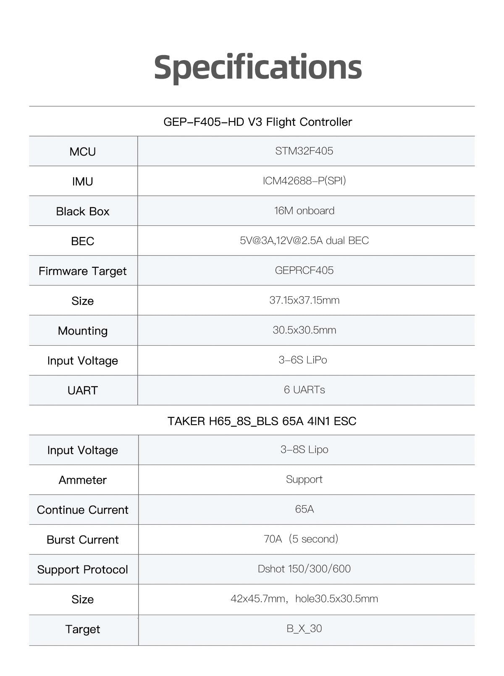The image size is (504, 676).
Task: Click the Continue Current label
Action: click(x=83, y=510)
